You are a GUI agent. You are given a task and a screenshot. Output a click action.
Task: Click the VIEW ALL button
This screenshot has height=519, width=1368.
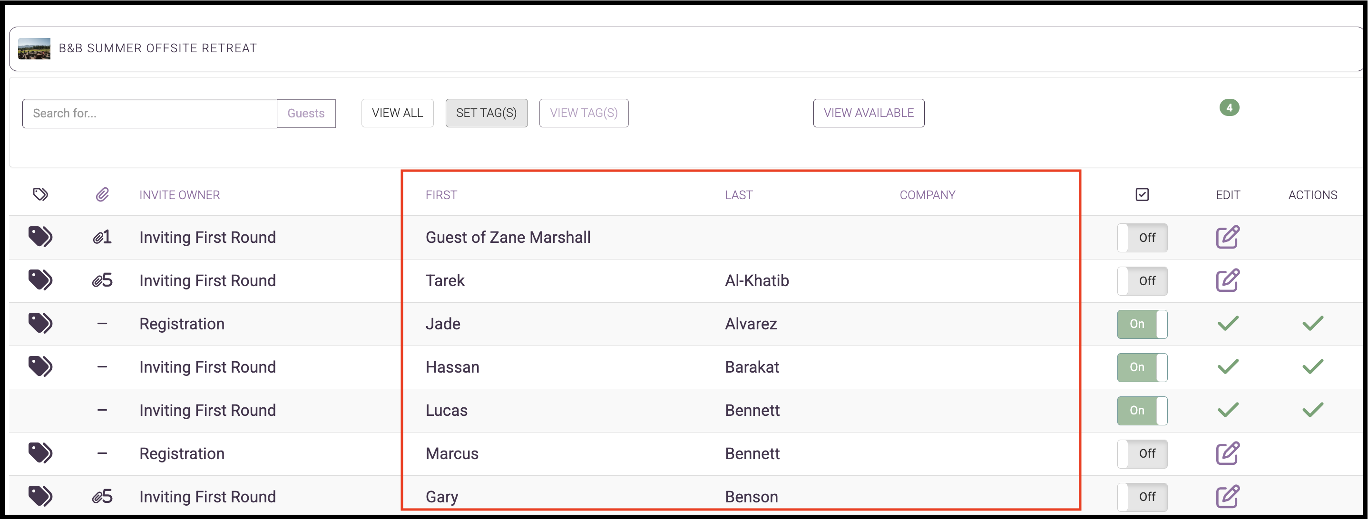(397, 113)
